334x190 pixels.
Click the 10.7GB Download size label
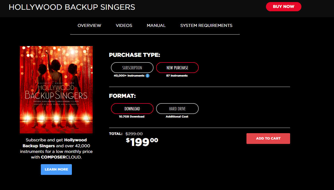(x=131, y=117)
